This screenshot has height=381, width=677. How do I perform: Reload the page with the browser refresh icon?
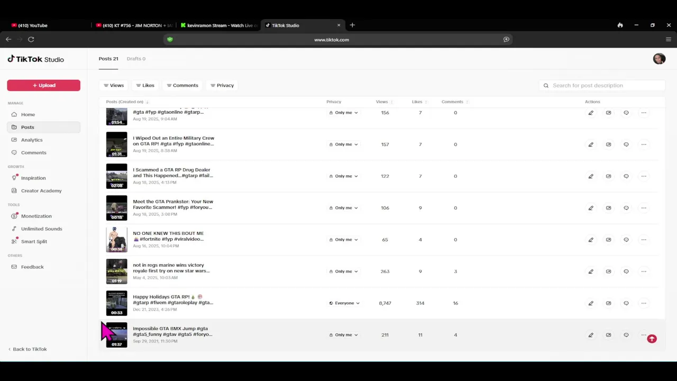click(x=31, y=39)
